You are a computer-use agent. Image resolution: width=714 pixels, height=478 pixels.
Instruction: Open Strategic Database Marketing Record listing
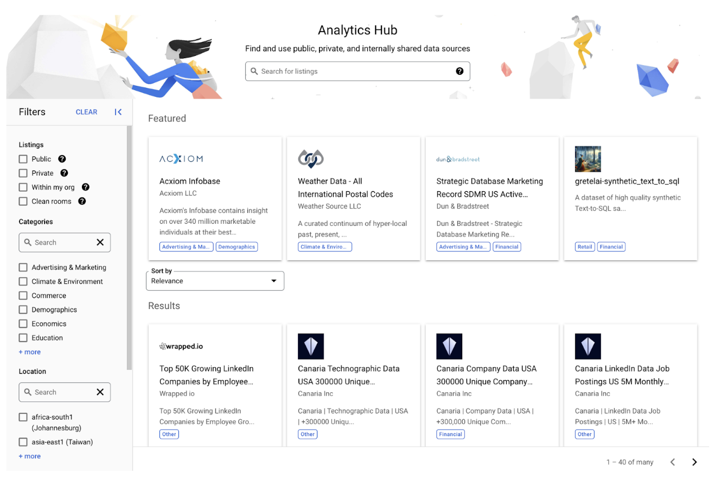coord(489,188)
